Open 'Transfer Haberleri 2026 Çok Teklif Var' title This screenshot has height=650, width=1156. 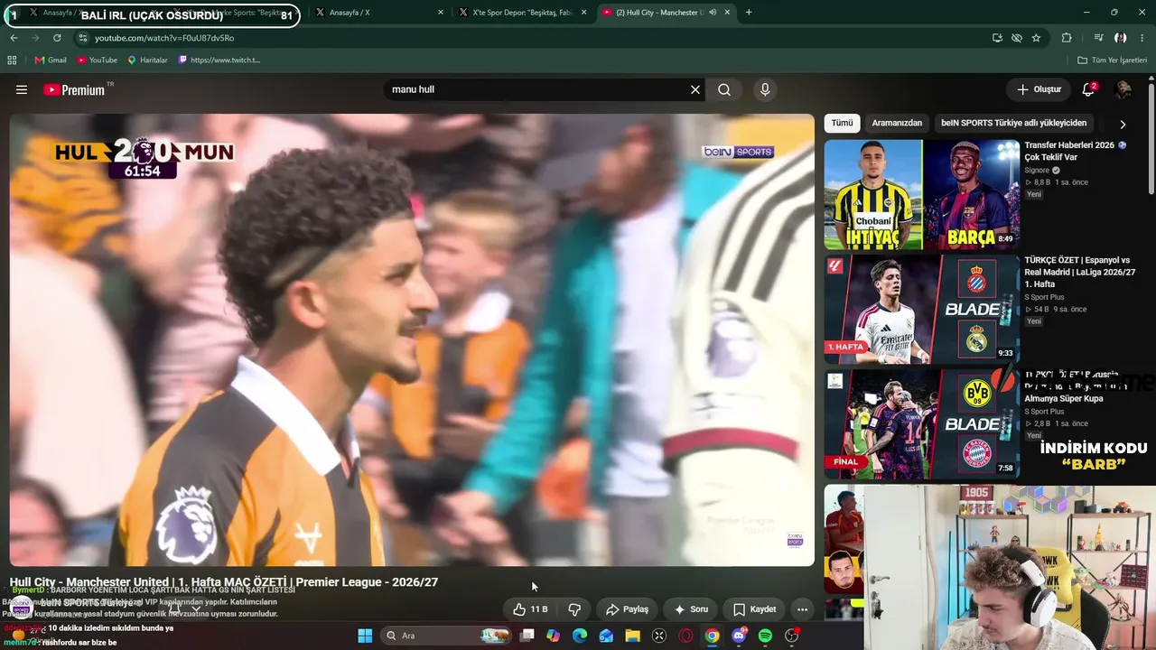coord(1075,151)
